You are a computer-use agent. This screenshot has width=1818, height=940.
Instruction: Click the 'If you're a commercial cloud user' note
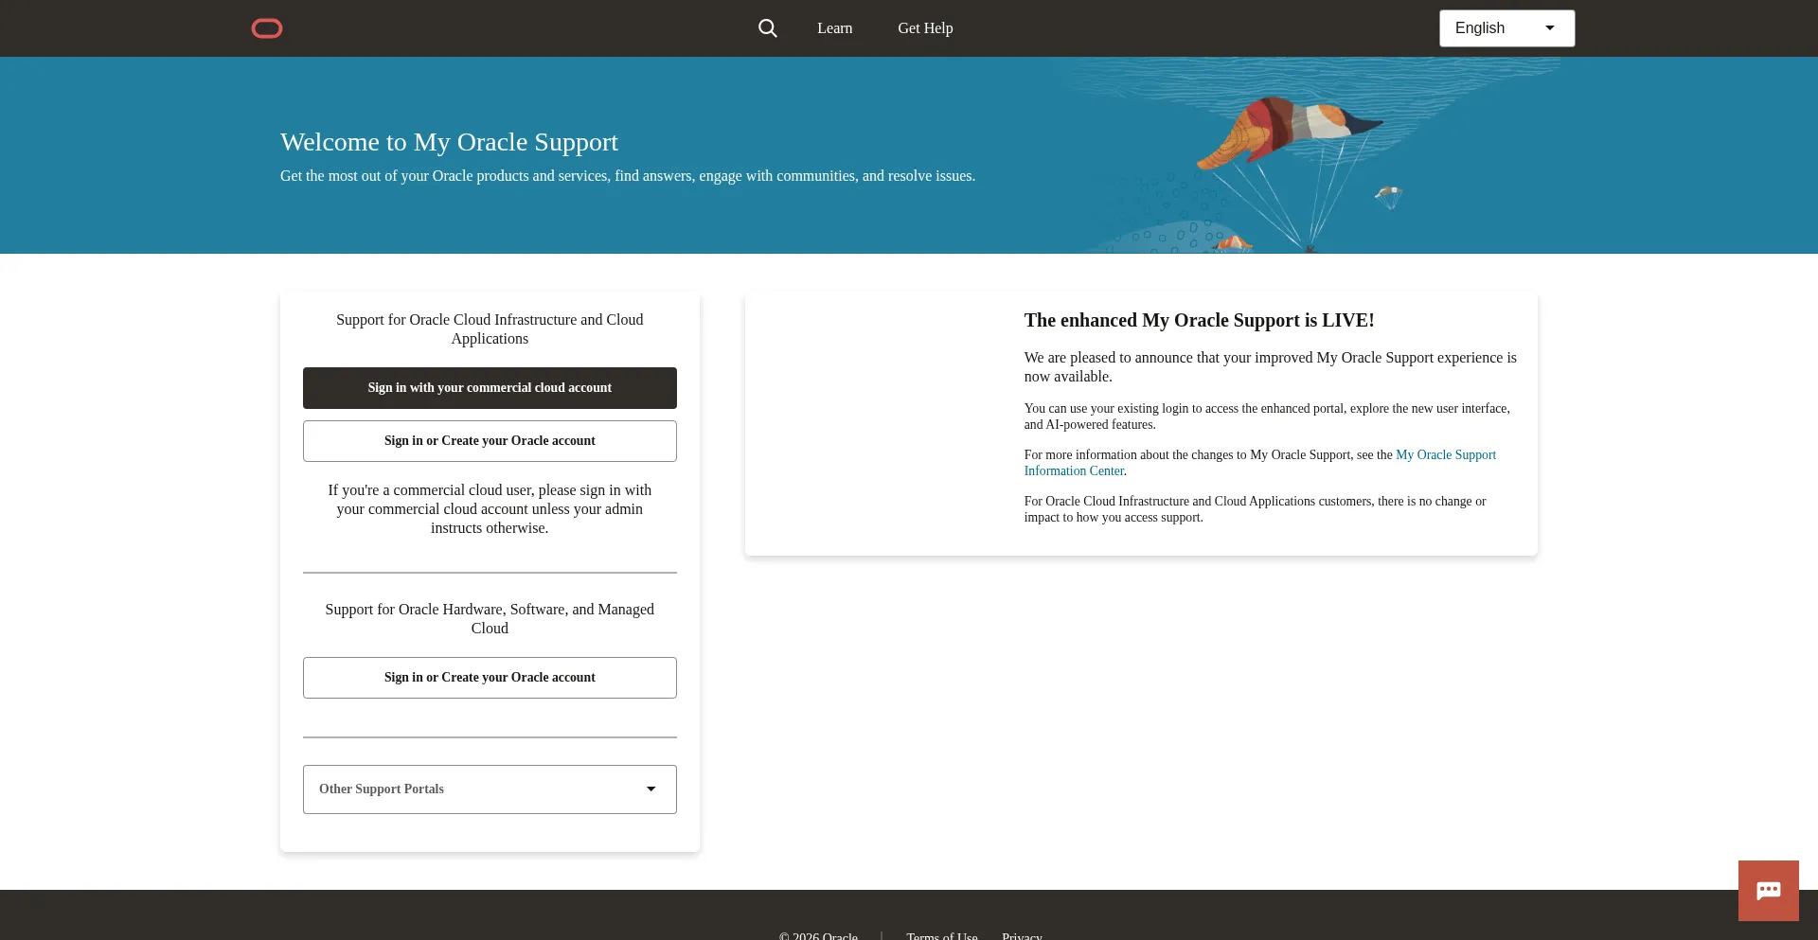[490, 509]
